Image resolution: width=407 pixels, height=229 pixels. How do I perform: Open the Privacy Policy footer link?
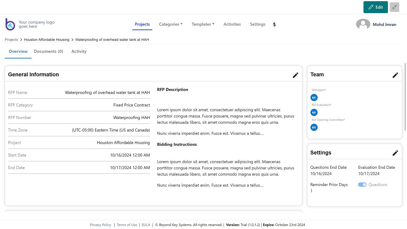coord(100,225)
